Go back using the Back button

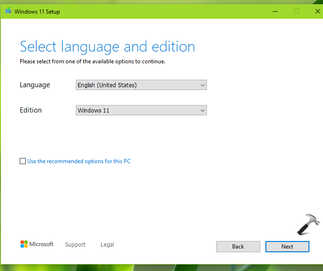[238, 247]
